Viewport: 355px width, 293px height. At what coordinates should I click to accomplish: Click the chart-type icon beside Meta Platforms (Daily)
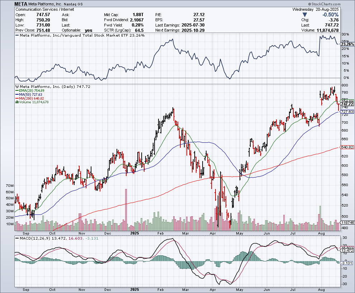17,86
